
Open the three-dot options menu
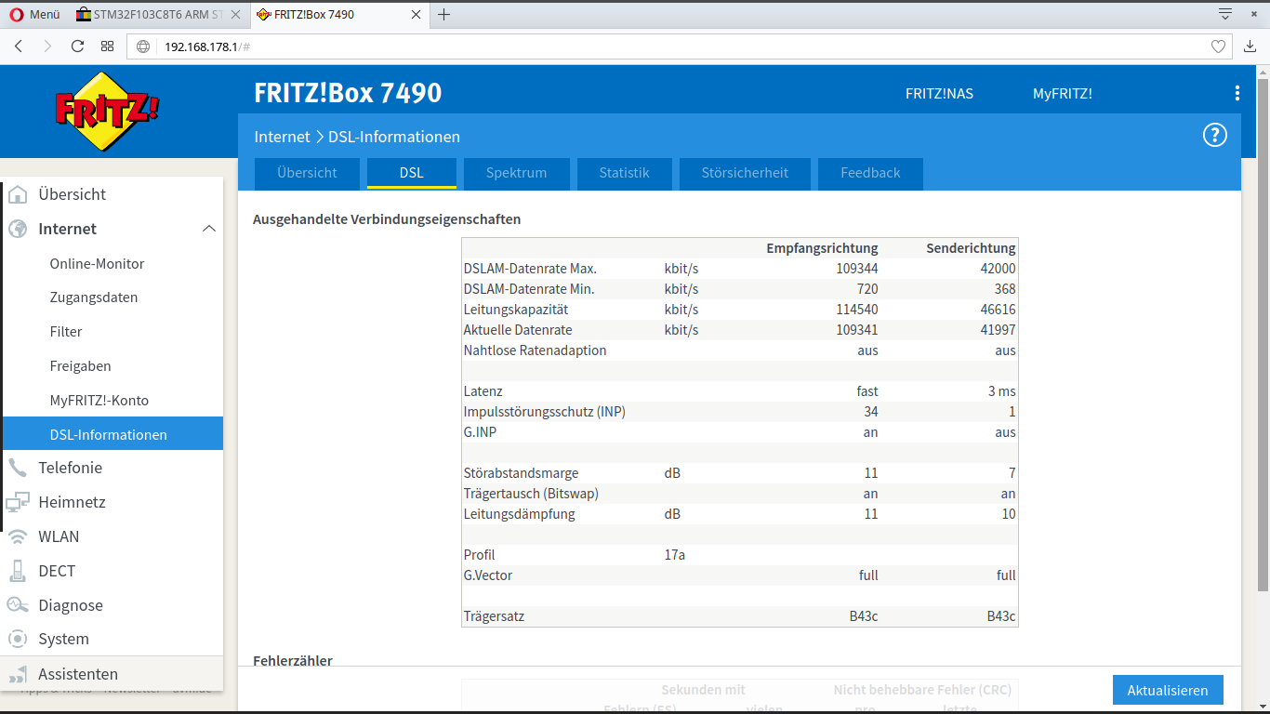[x=1237, y=93]
